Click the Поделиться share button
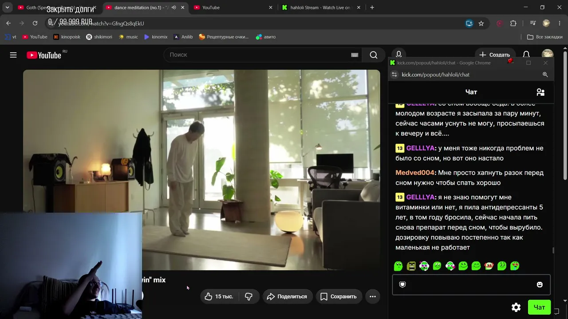Screen dimensions: 568x319 tap(288, 296)
